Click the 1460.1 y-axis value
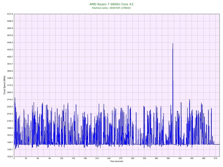The image size is (223, 167). click(10, 142)
